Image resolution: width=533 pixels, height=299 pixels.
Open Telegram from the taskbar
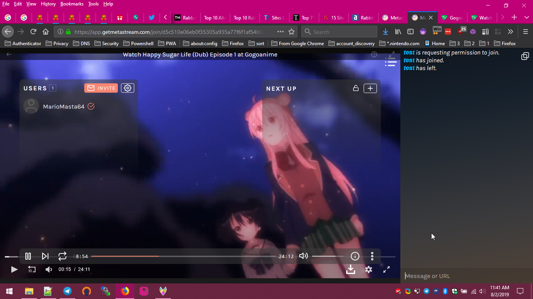click(x=67, y=291)
